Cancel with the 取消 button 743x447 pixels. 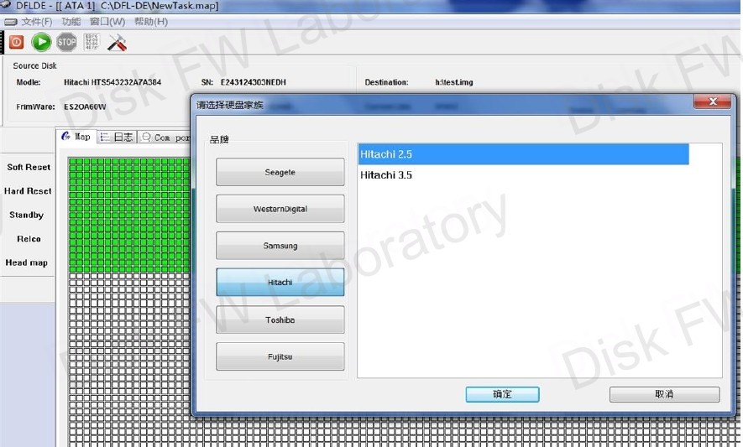(664, 394)
